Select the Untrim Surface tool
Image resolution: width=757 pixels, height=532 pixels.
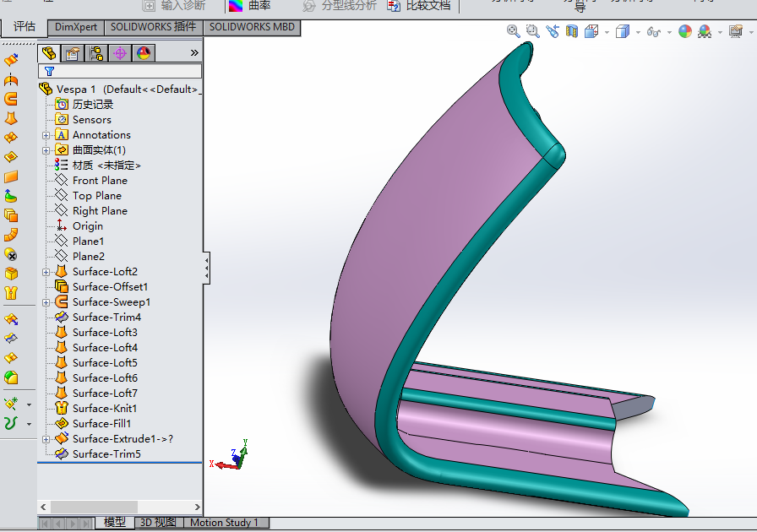11,358
